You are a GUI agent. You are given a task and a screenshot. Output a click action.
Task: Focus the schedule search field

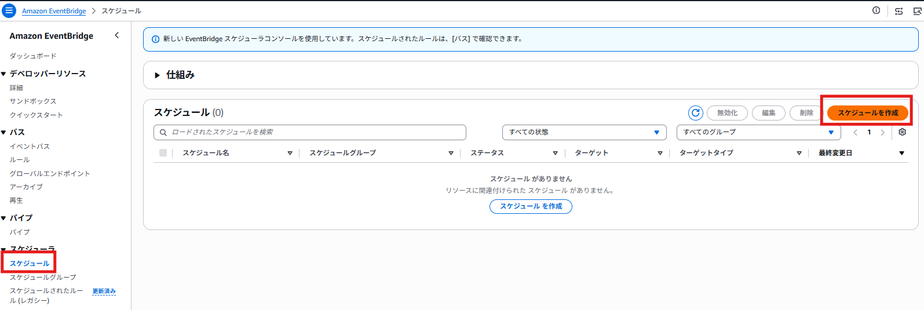pyautogui.click(x=310, y=132)
